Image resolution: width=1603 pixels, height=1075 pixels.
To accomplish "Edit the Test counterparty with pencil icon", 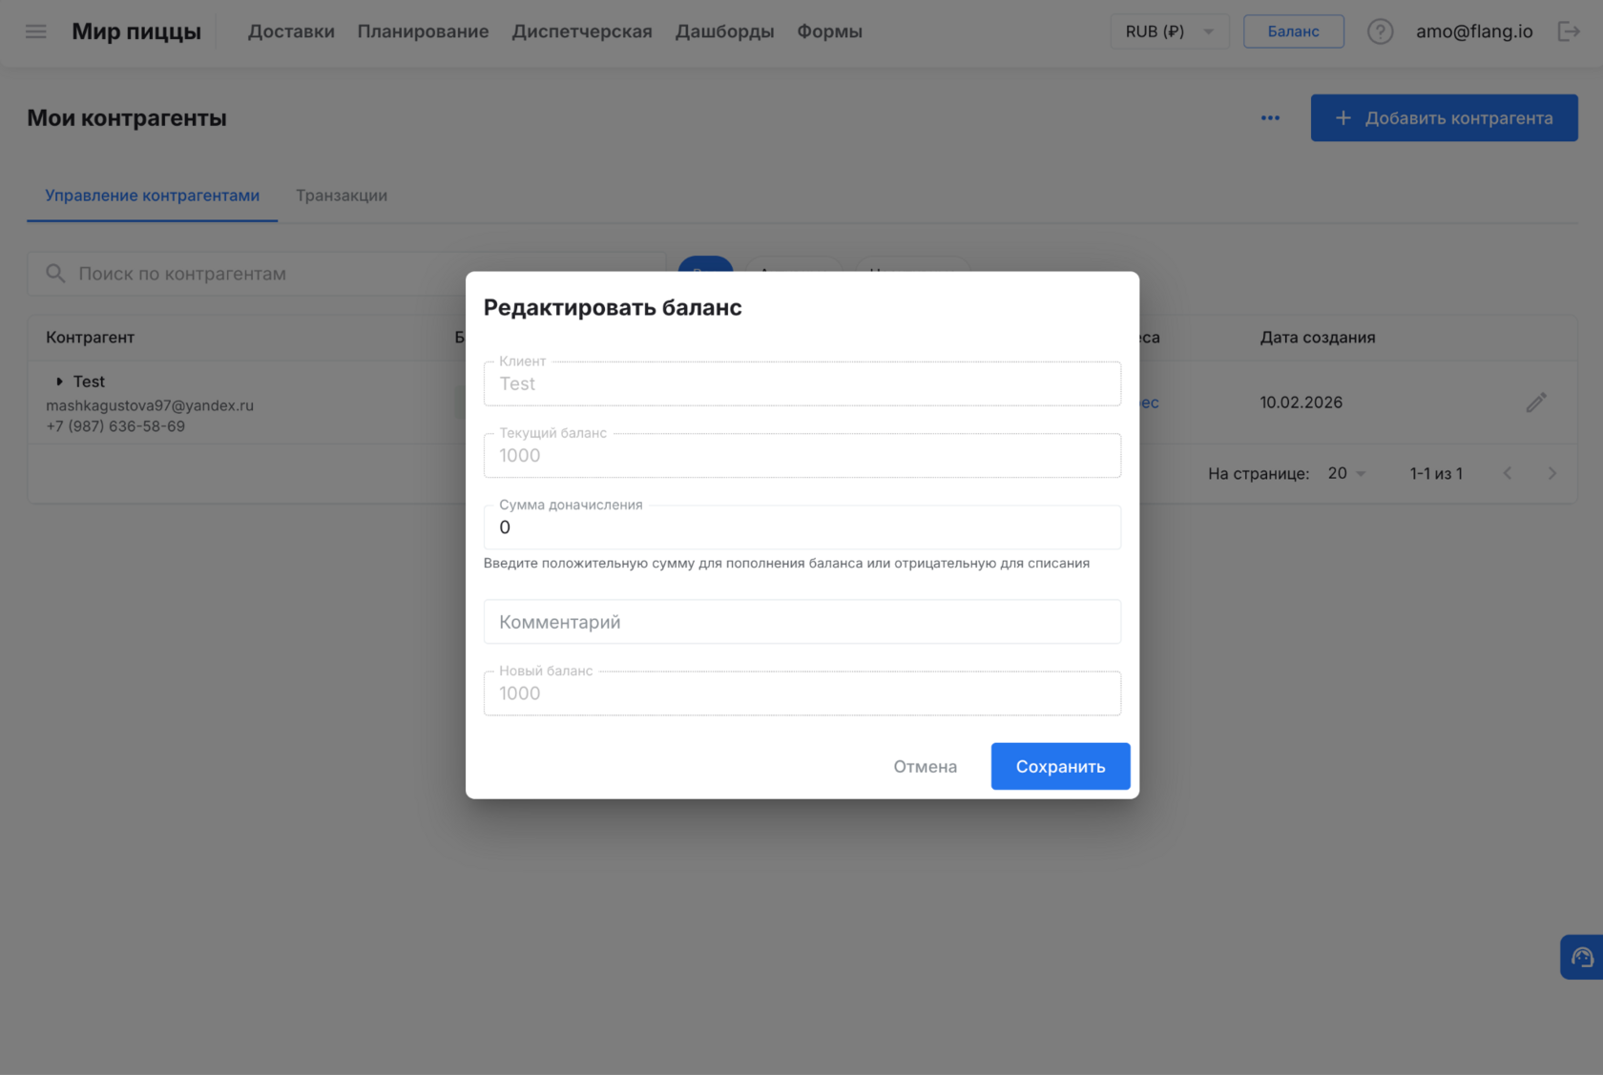I will (1535, 403).
